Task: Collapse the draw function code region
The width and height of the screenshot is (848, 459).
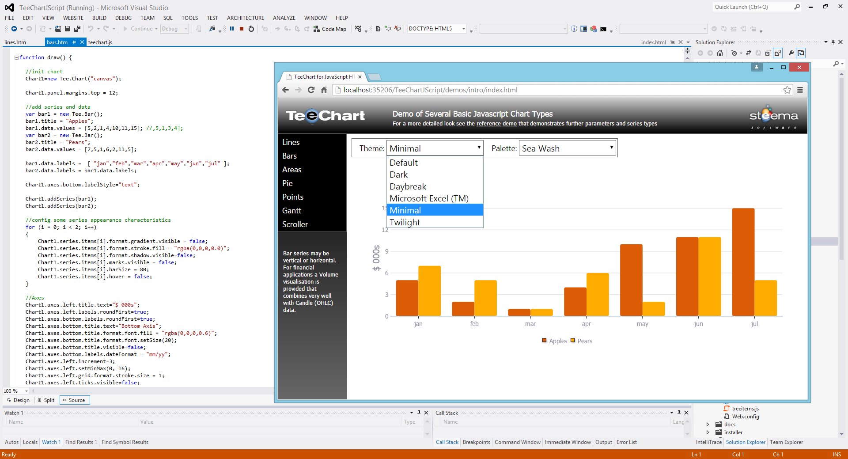Action: (16, 57)
